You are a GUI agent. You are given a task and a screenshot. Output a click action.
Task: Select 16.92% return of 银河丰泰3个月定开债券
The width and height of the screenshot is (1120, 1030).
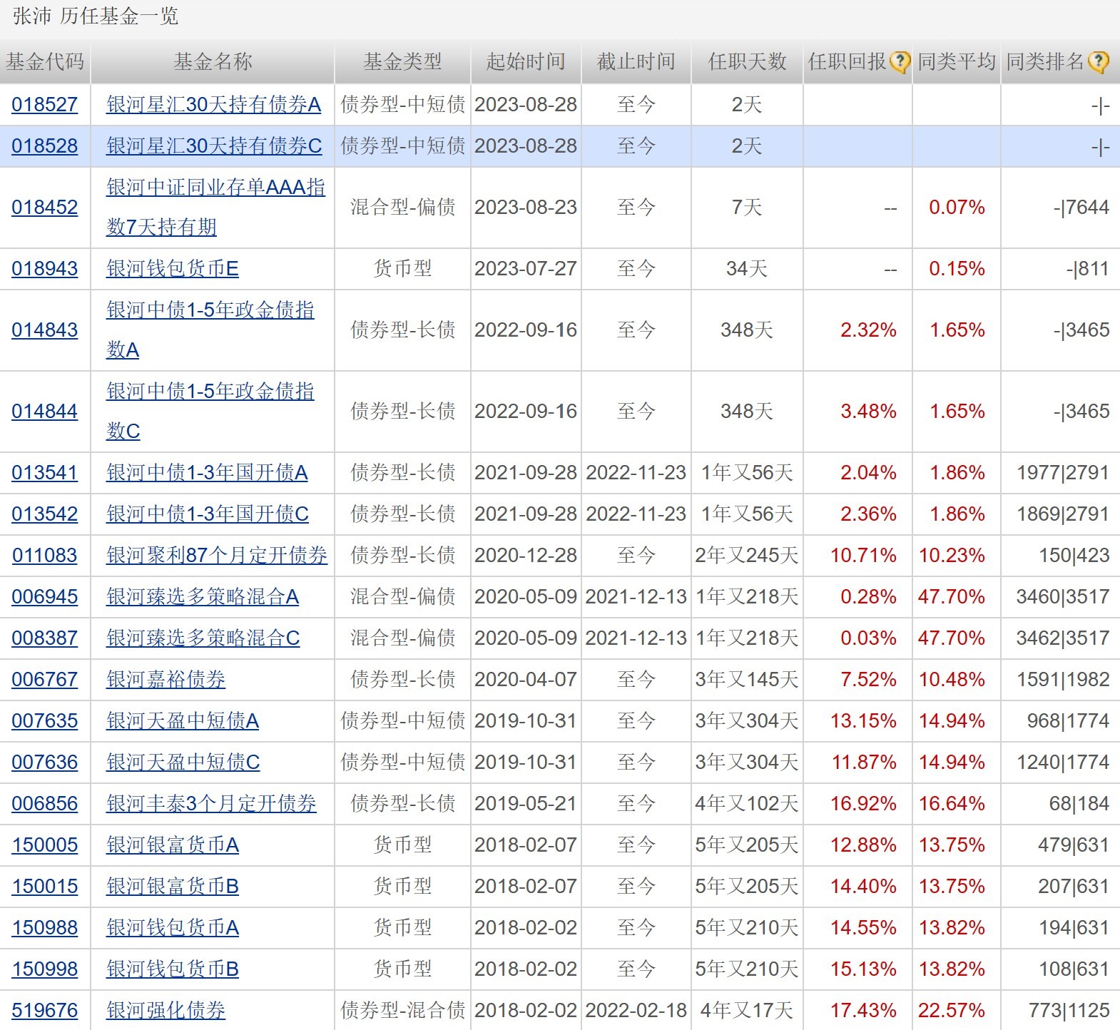863,804
